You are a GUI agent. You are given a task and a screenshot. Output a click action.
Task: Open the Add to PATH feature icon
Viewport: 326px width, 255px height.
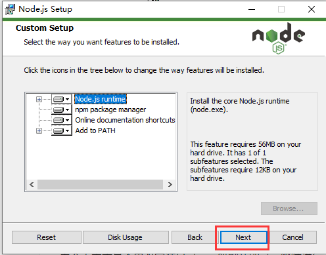point(61,130)
